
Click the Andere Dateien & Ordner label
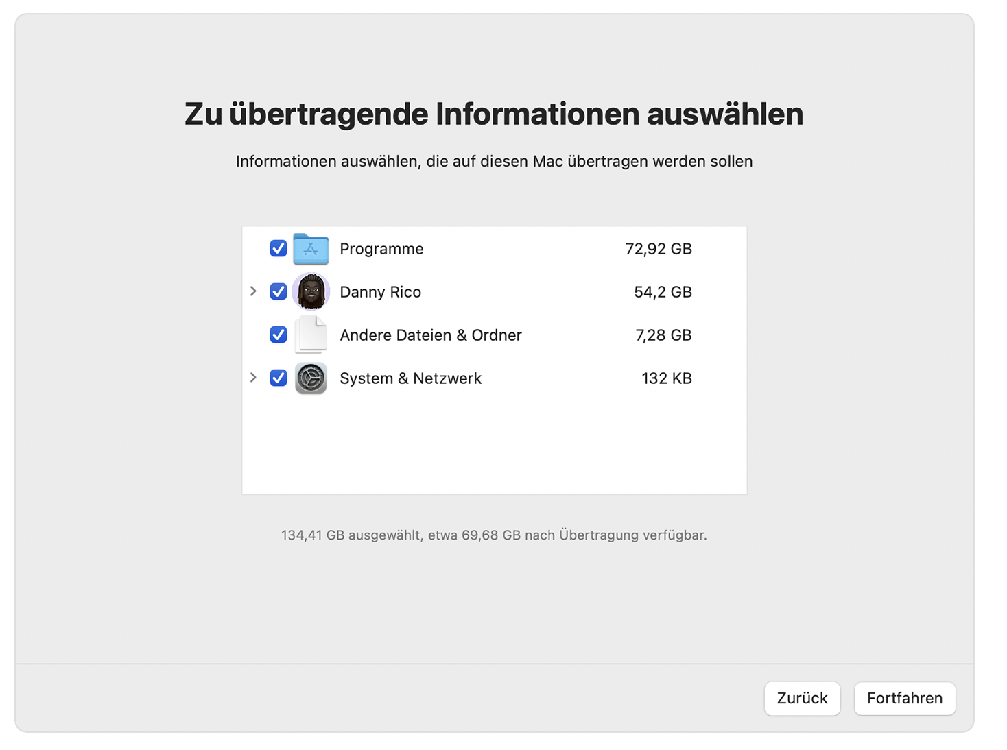pos(431,335)
